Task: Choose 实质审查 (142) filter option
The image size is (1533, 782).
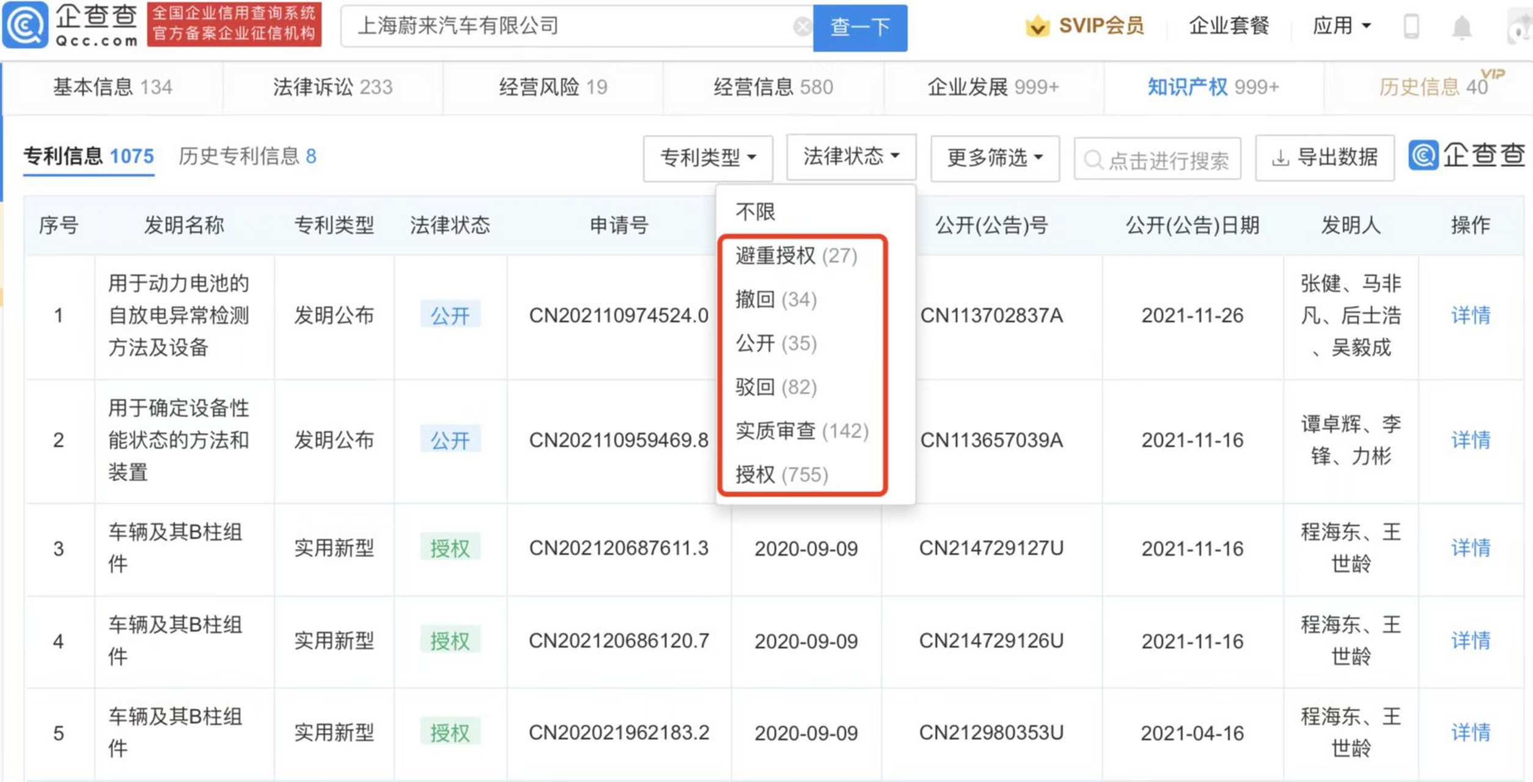Action: [x=802, y=431]
